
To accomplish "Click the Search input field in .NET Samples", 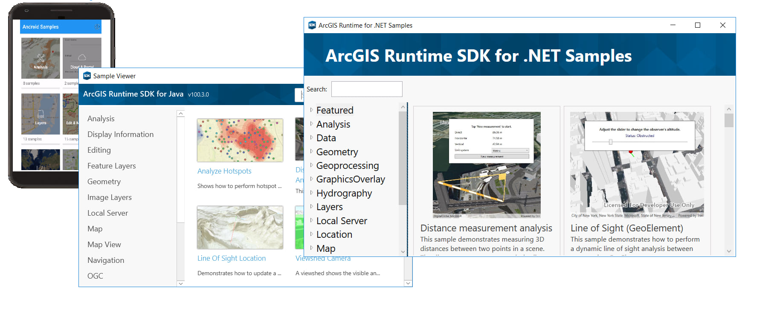I will click(367, 89).
